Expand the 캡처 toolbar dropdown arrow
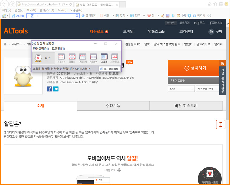230x185 pixels. pos(127,15)
